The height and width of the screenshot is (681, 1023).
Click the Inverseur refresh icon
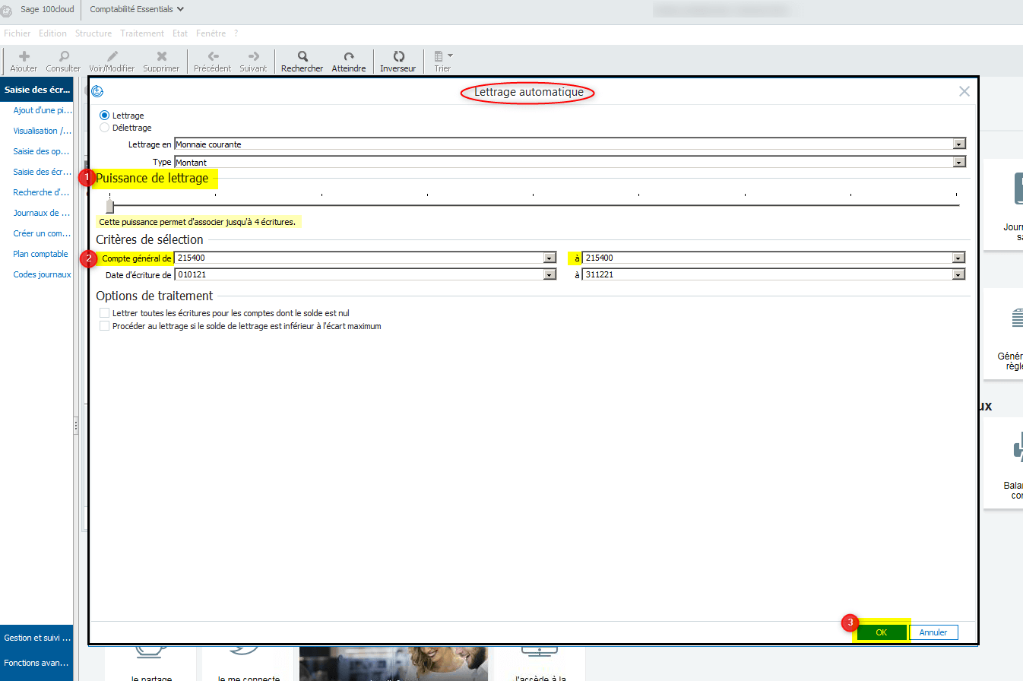[398, 56]
